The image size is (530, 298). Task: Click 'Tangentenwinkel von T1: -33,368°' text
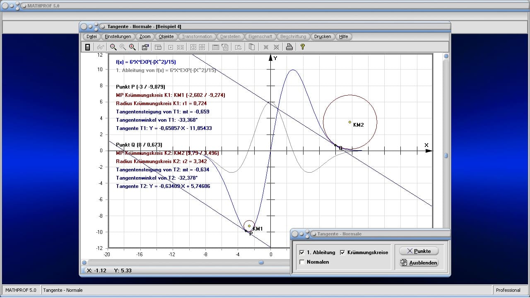157,120
